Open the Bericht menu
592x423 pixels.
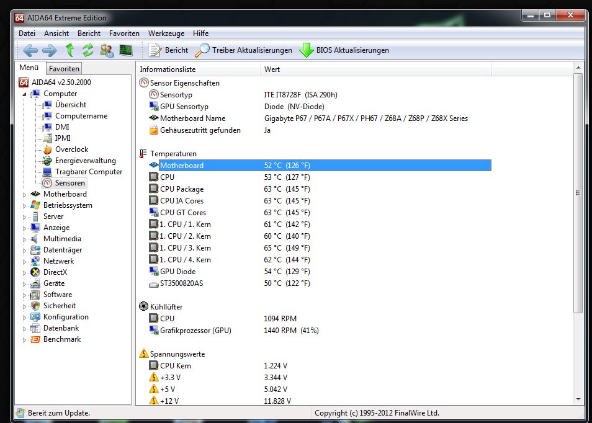(x=89, y=33)
